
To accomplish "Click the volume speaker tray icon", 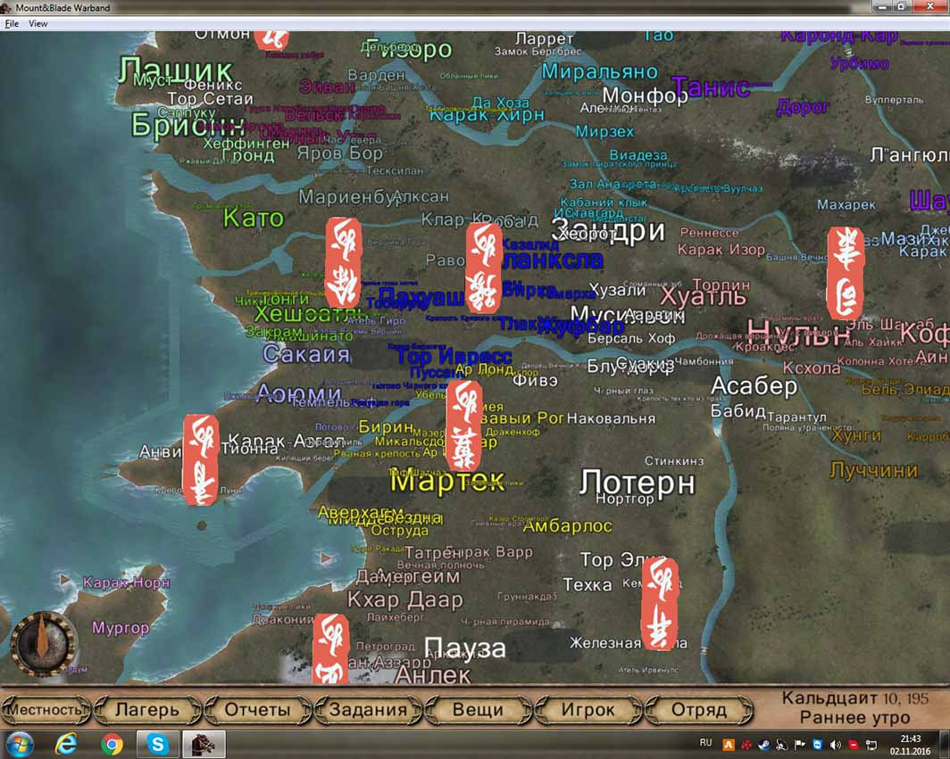I will (836, 744).
